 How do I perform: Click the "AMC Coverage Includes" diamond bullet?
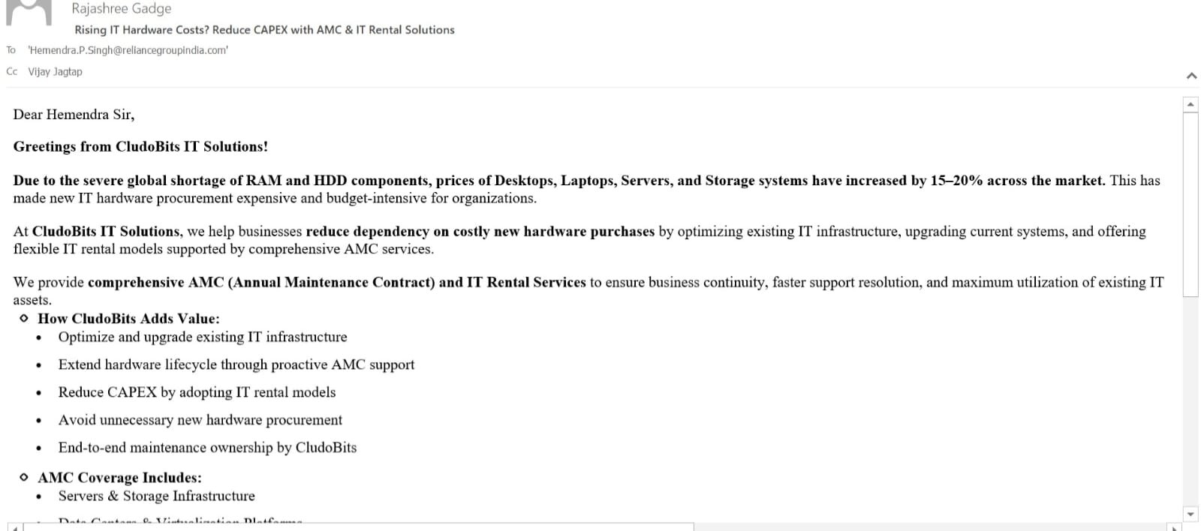24,477
